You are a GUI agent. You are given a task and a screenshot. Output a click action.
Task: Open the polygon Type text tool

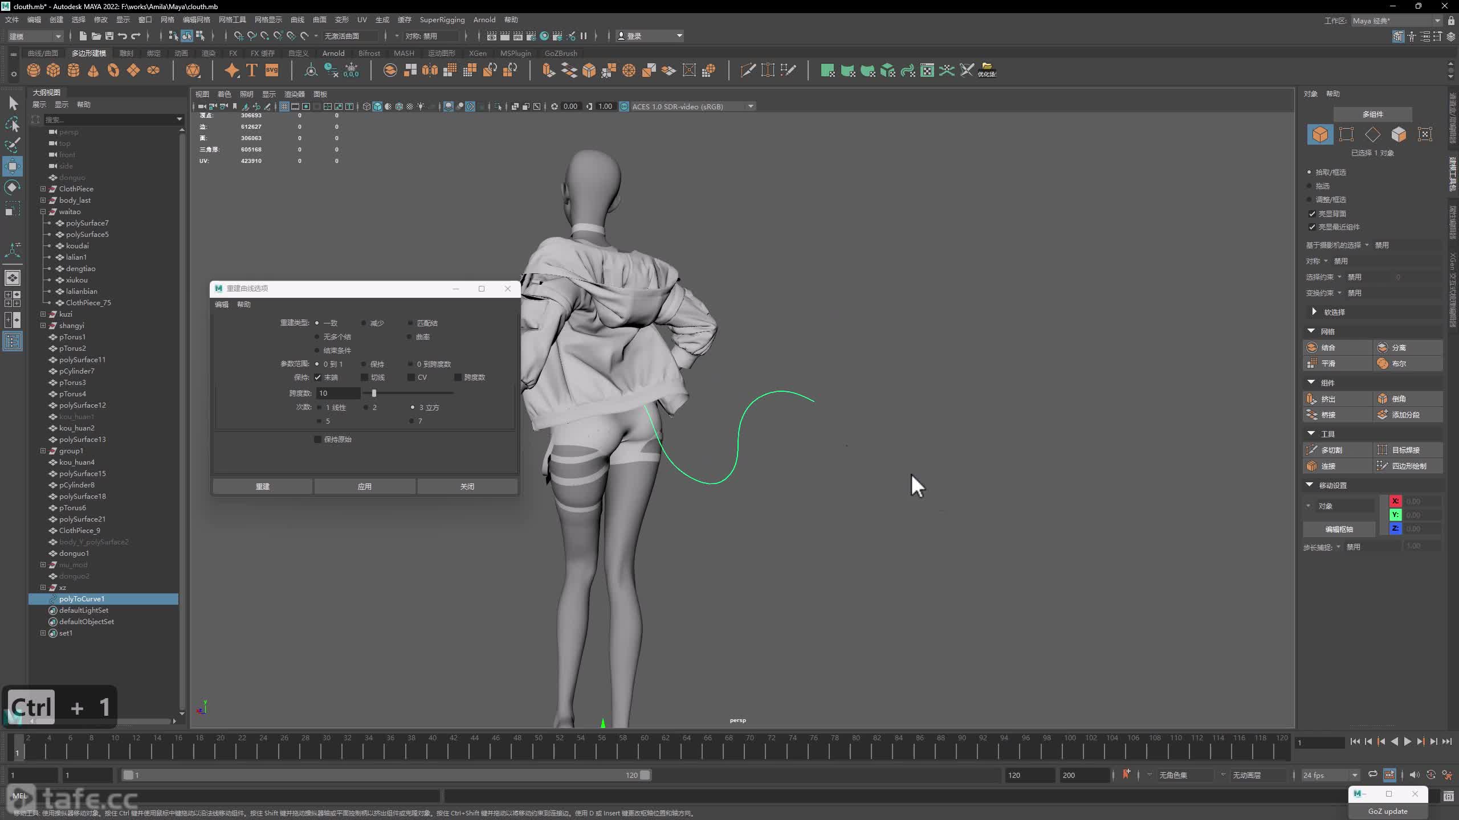[x=252, y=70]
